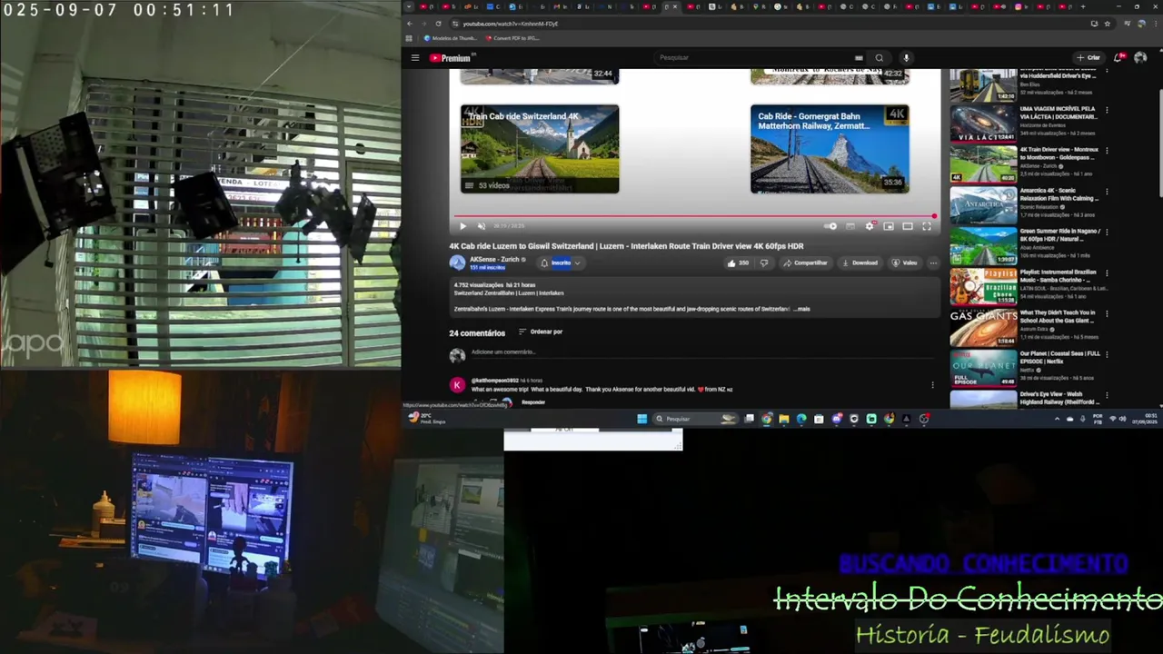Screen dimensions: 1163x654
Task: Click the Download button
Action: click(860, 263)
